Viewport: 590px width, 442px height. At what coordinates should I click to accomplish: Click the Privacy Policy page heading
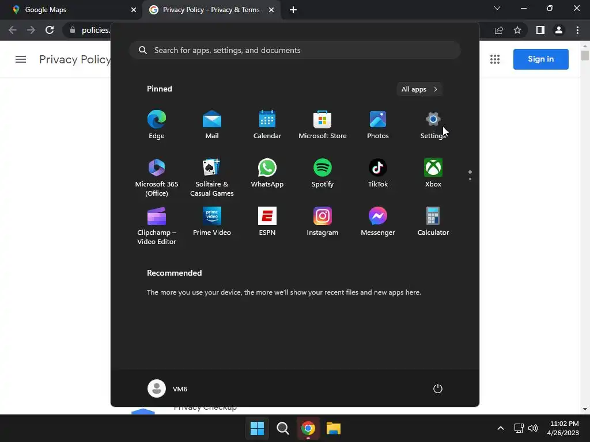tap(75, 59)
